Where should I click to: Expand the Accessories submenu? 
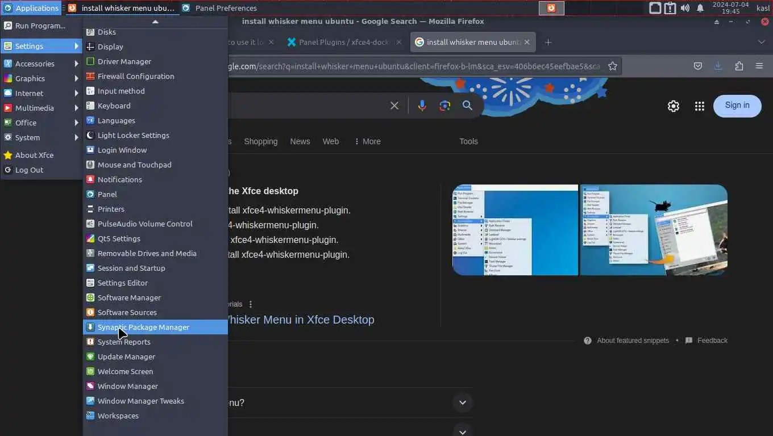[41, 64]
